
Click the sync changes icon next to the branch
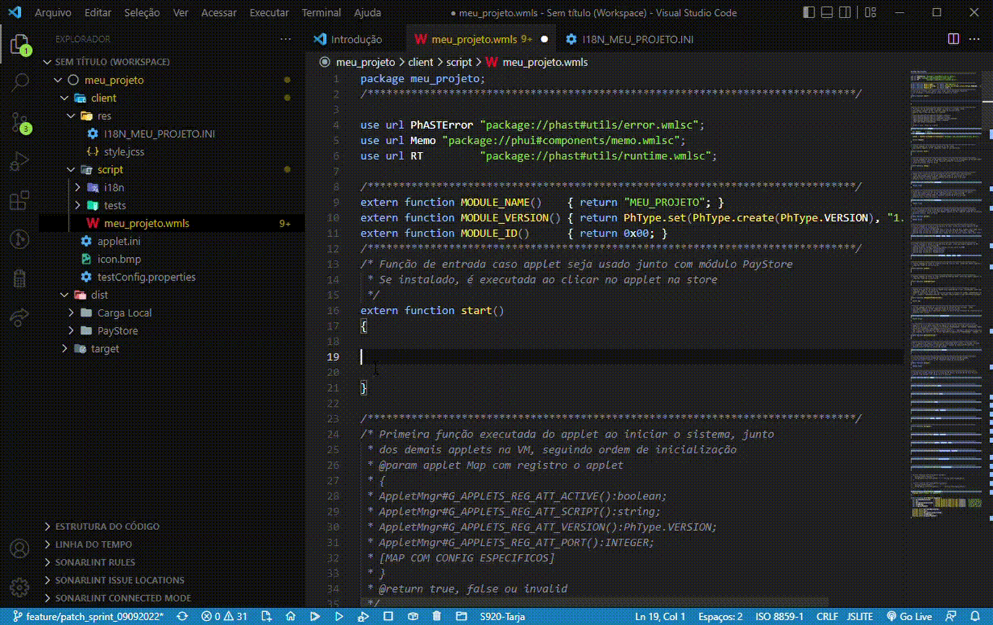tap(181, 615)
